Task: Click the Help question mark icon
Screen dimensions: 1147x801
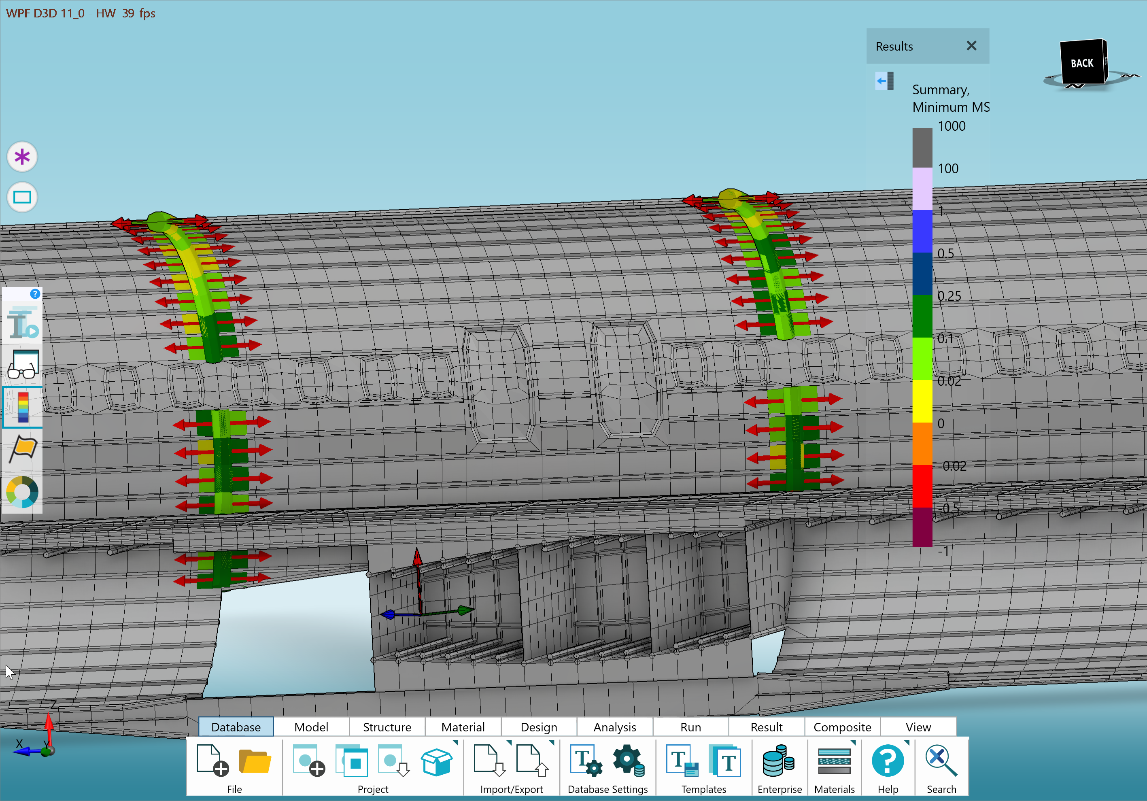Action: [888, 760]
